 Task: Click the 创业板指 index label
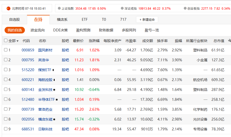click(193, 9)
